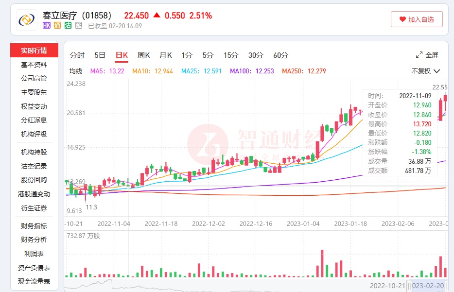Viewport: 454px width, 292px height.
Task: Click the MA10: 12.944 indicator label
Action: (x=153, y=71)
